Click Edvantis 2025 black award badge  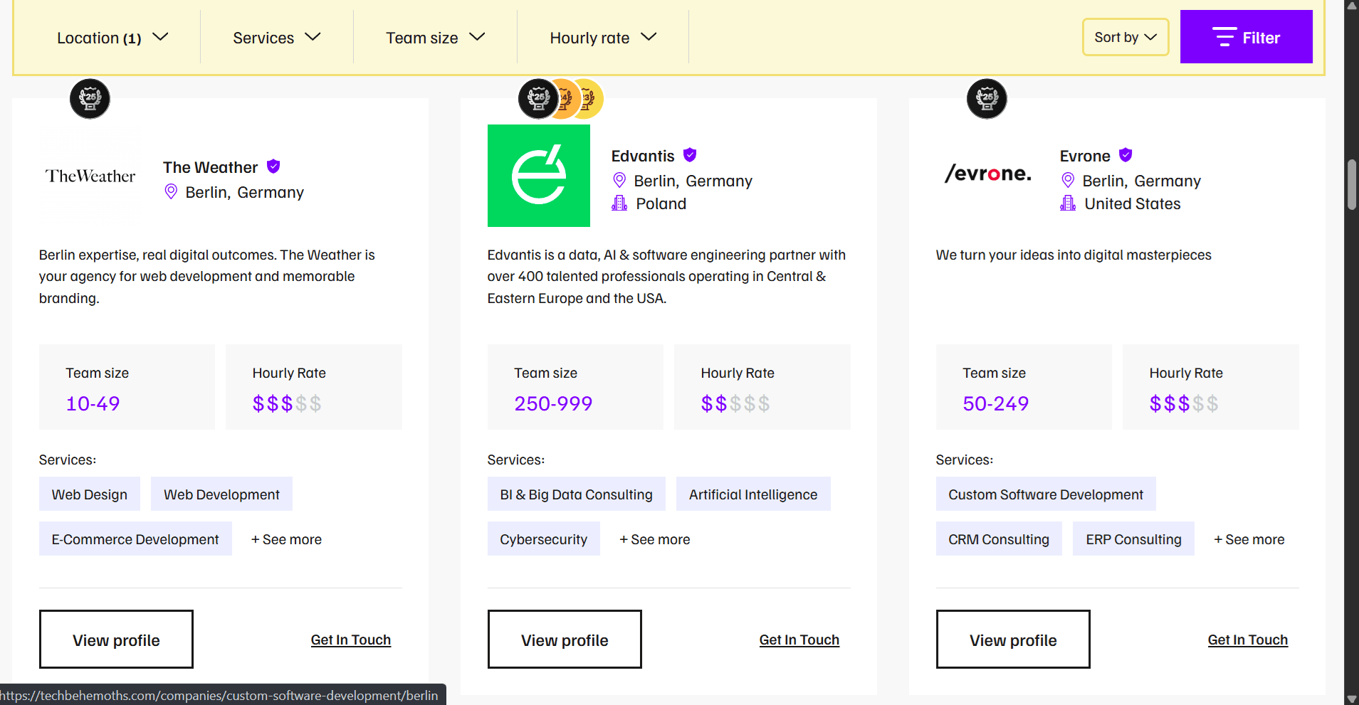(538, 98)
